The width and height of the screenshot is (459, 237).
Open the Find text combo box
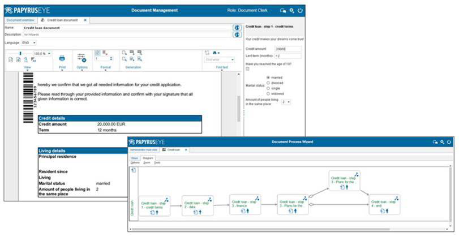click(x=220, y=60)
